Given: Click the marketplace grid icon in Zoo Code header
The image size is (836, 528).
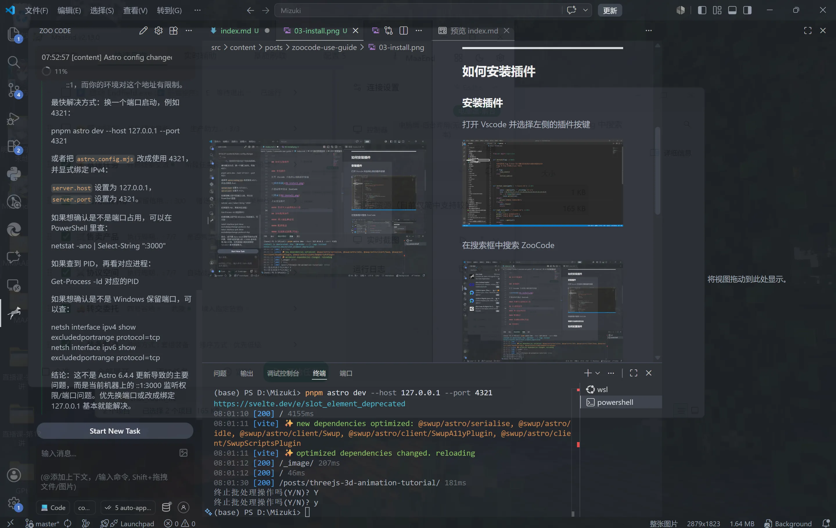Looking at the screenshot, I should pos(173,30).
